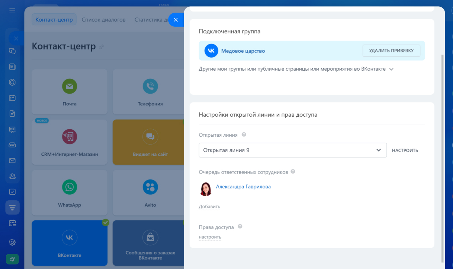Open the WhatsApp channel tile
Viewport: 453px width, 269px height.
pos(70,193)
